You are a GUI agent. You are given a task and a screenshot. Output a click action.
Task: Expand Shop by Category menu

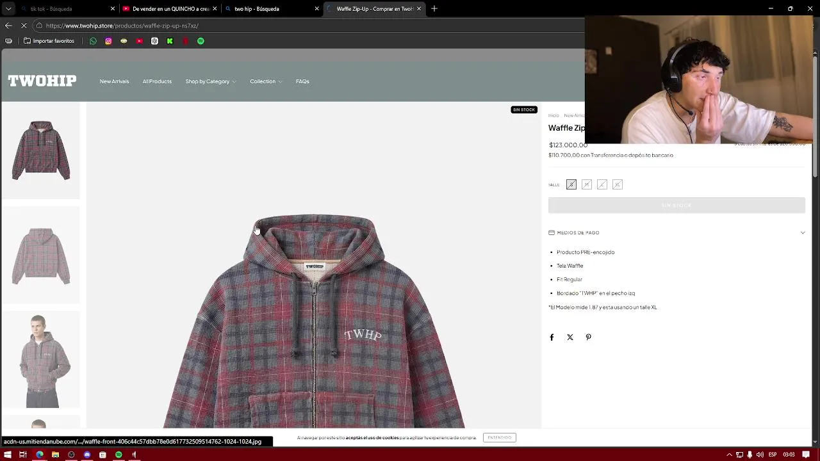(x=210, y=81)
